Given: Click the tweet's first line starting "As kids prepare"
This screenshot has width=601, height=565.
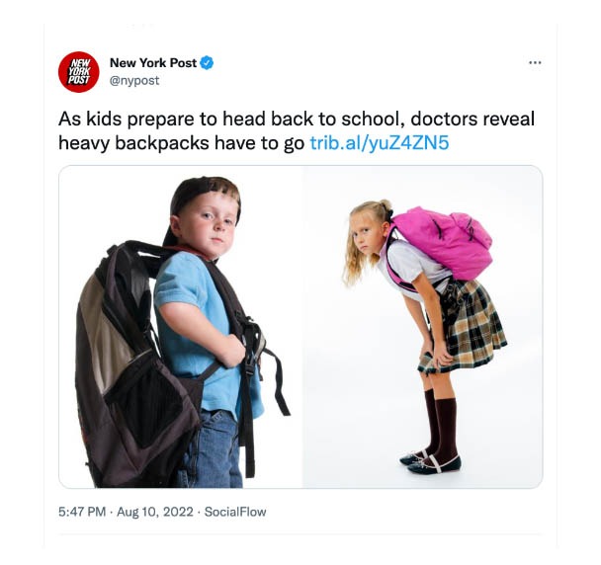Looking at the screenshot, I should [296, 119].
